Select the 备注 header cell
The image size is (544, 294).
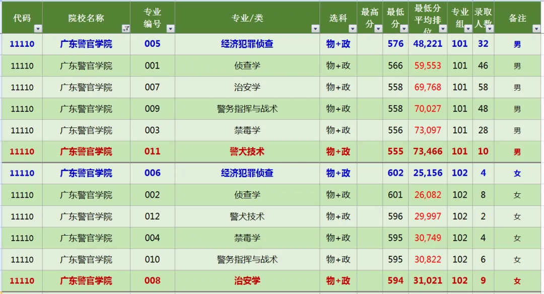tap(517, 18)
